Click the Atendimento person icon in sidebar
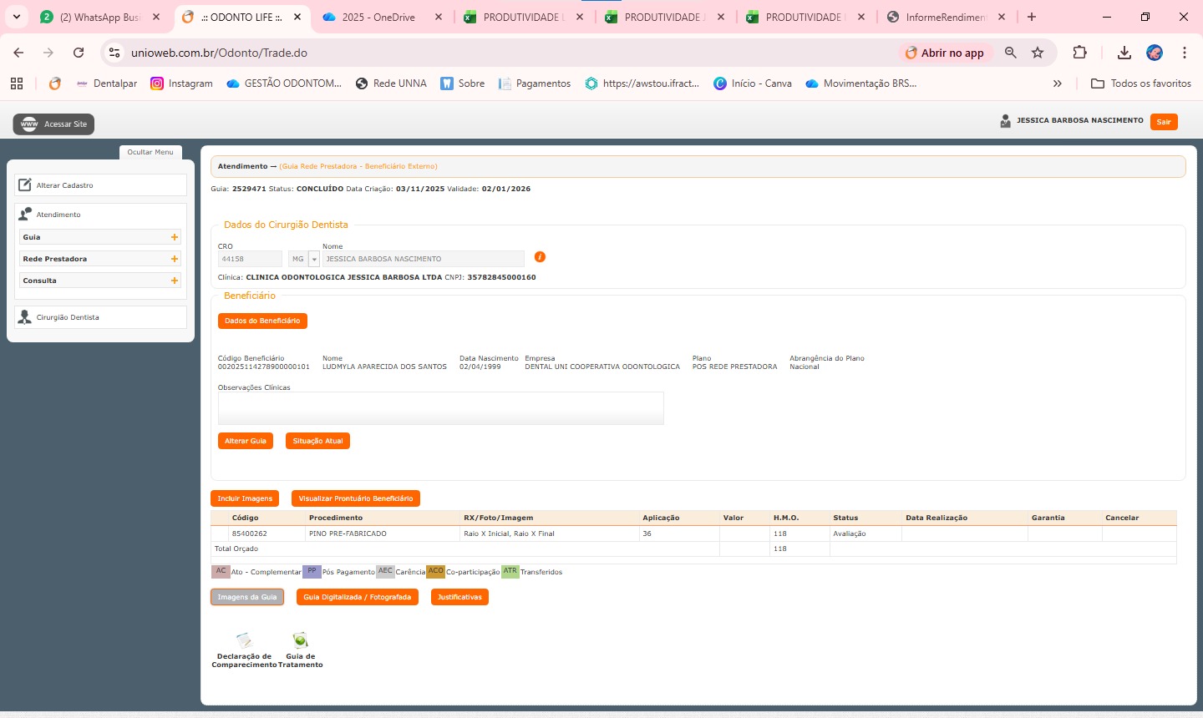1203x718 pixels. [25, 214]
